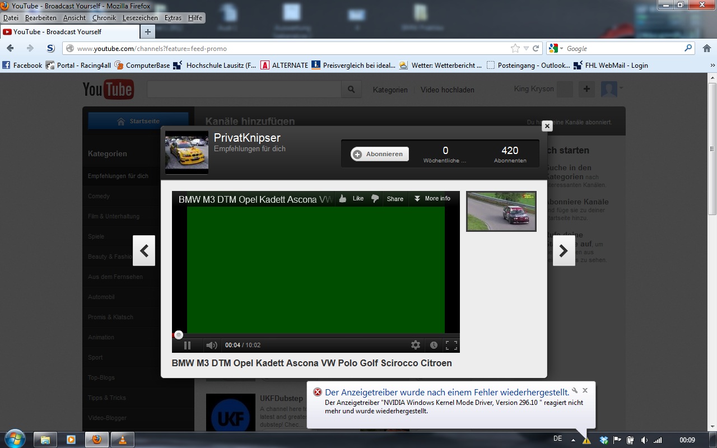This screenshot has width=717, height=448.
Task: Open the Startseite sidebar button
Action: tap(138, 121)
